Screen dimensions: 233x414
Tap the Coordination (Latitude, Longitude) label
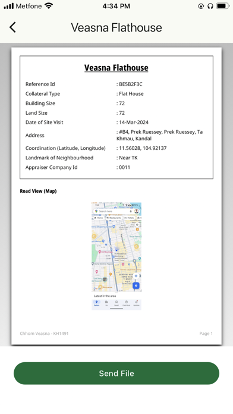coord(65,148)
